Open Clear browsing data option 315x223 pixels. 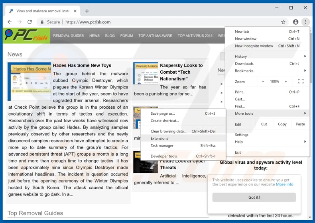pos(168,131)
